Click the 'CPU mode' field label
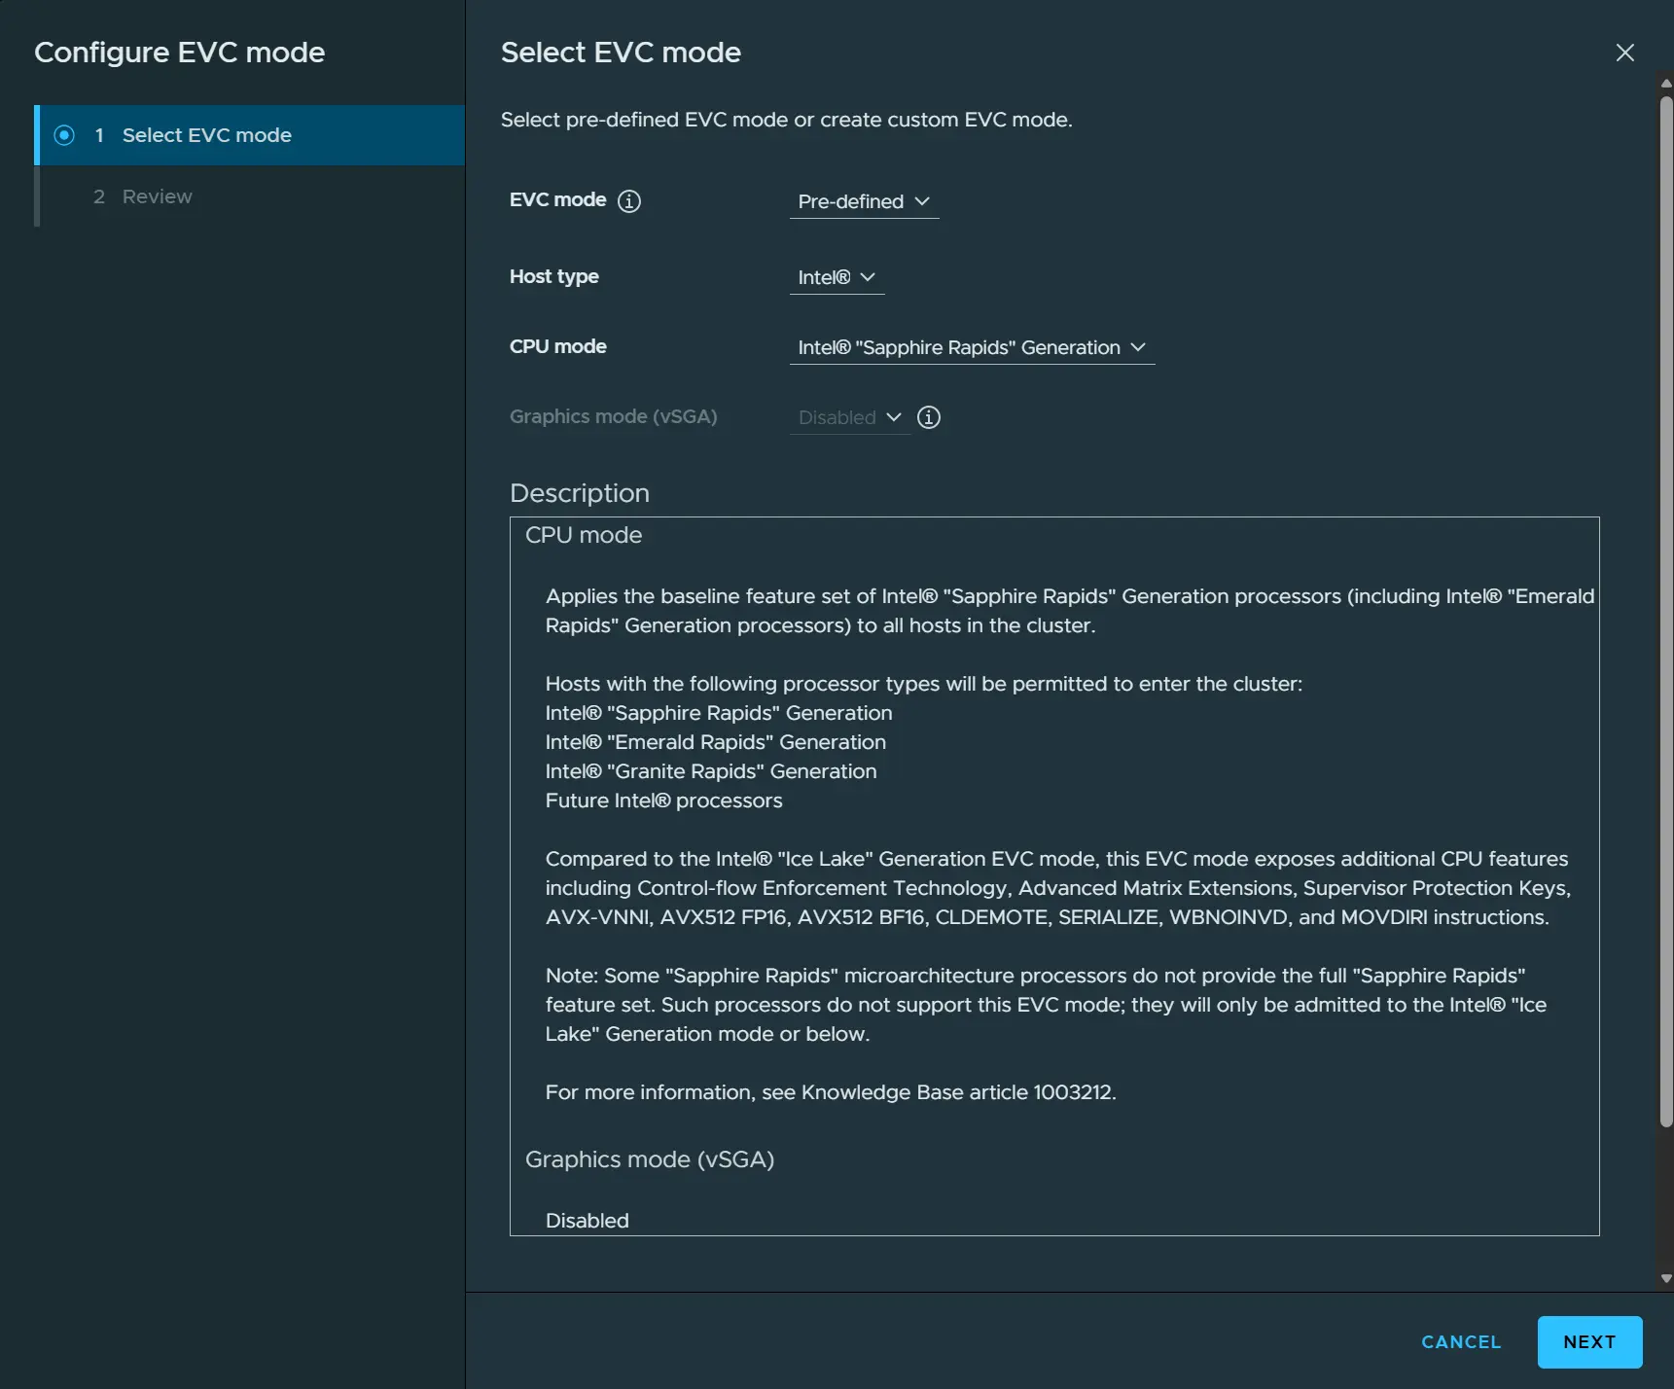The width and height of the screenshot is (1674, 1389). [x=558, y=346]
